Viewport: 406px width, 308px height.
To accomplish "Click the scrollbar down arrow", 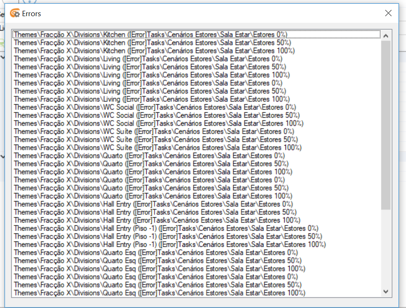I will click(x=386, y=292).
